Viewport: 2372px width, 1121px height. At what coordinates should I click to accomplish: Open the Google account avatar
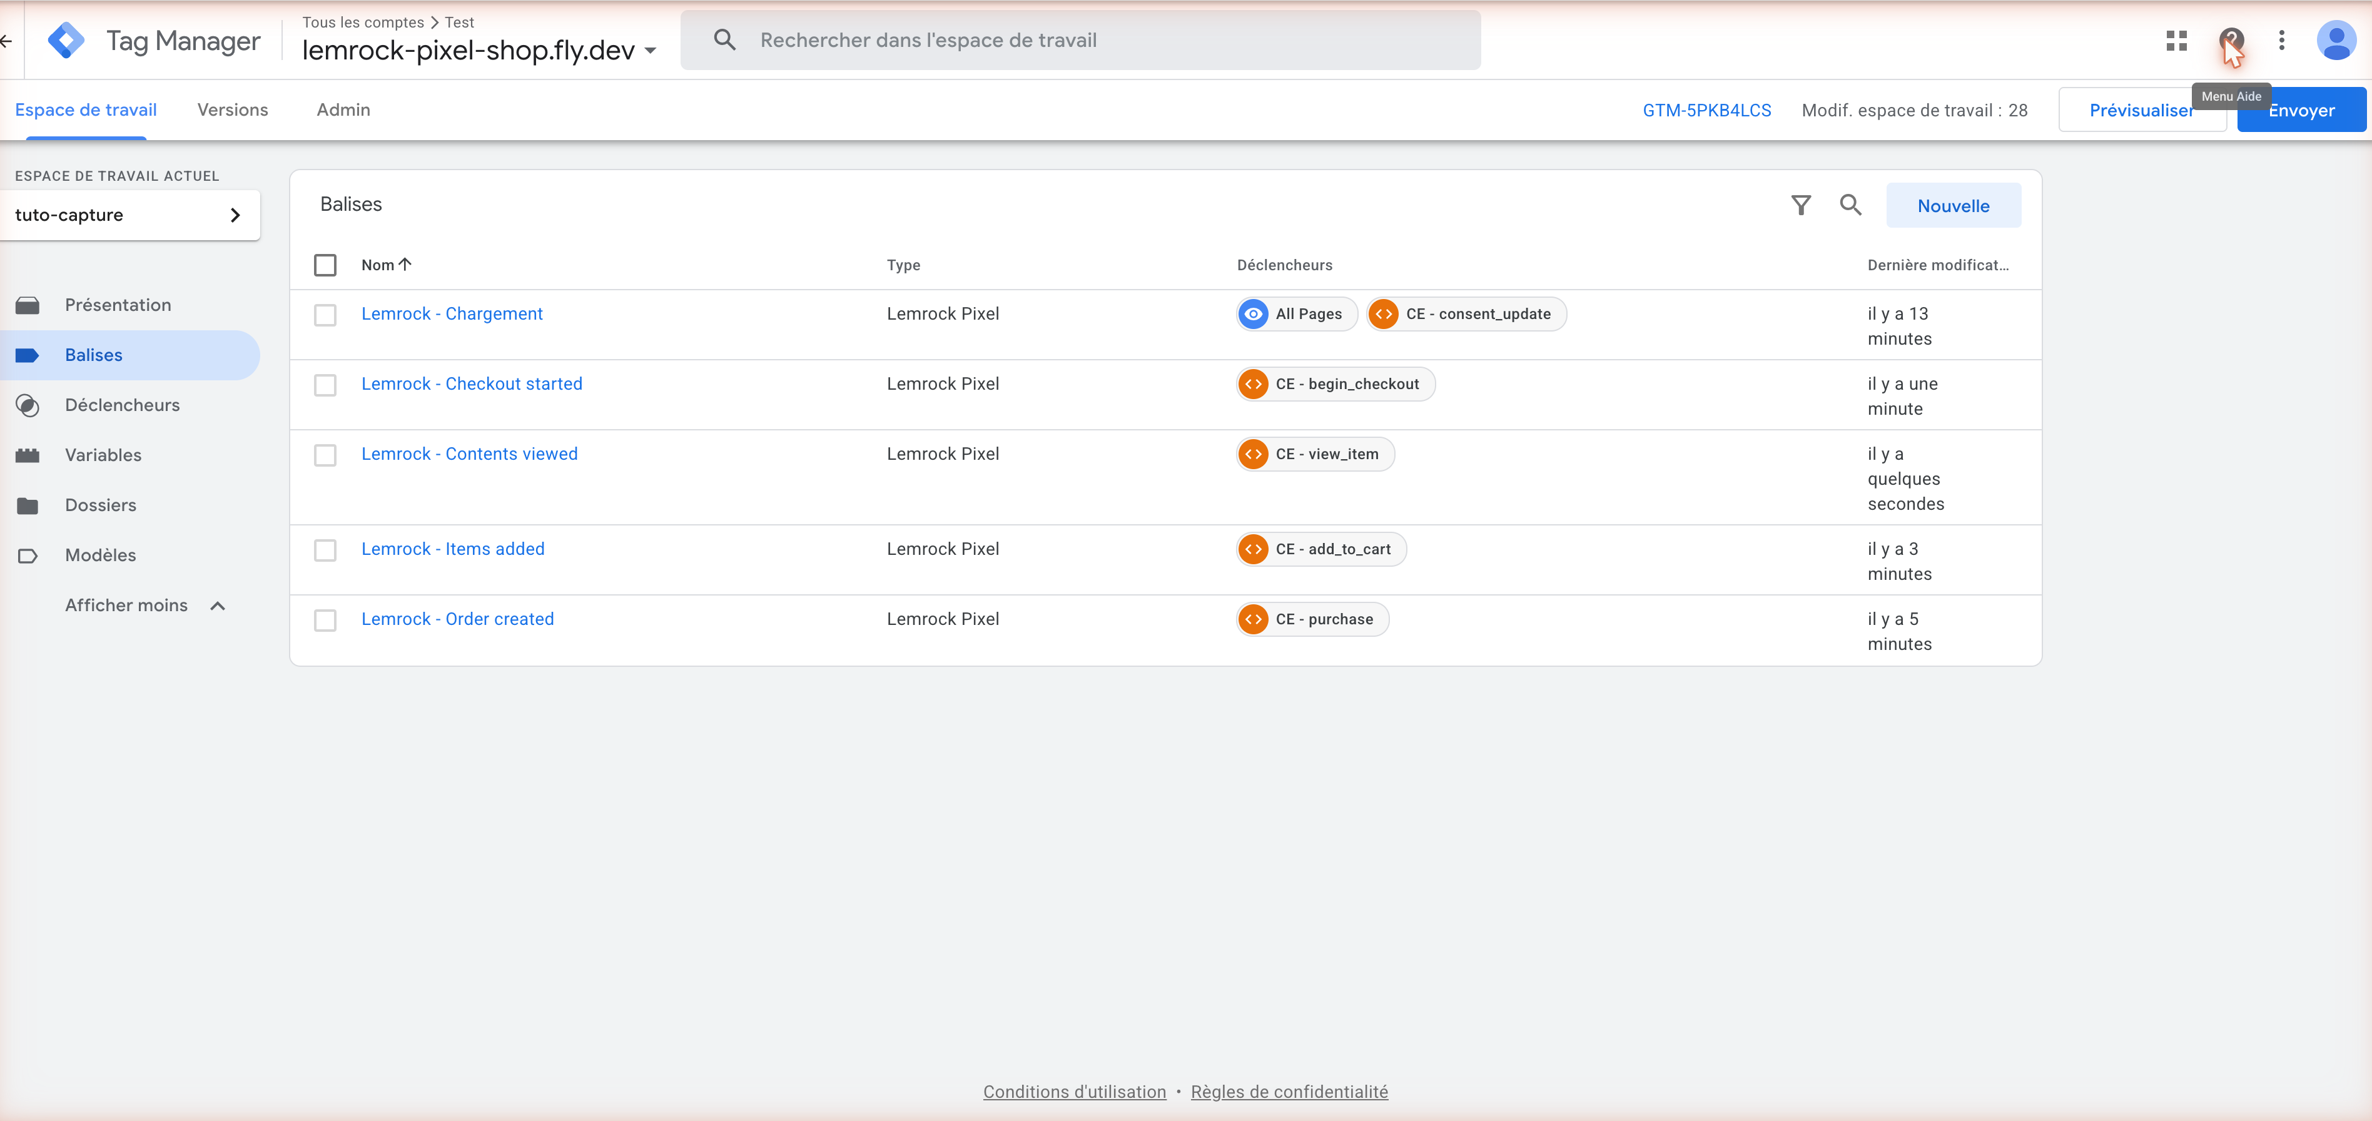tap(2335, 41)
